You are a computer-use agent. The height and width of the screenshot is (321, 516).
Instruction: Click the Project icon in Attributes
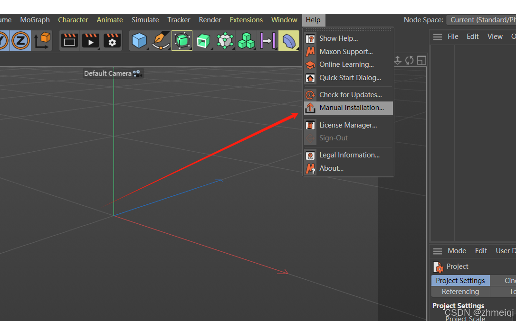[439, 267]
